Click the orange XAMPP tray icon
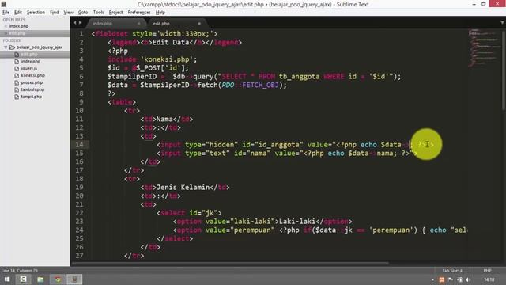 [x=442, y=279]
